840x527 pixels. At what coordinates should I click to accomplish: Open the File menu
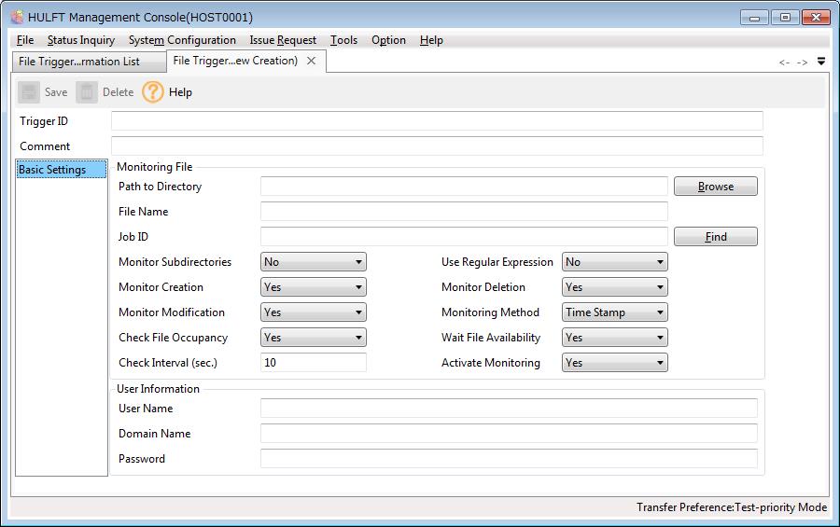(25, 40)
